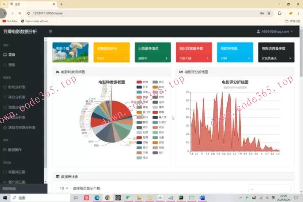Open rows-per-page dropdown showing 10
Viewport: 303px width, 202px height.
point(64,188)
